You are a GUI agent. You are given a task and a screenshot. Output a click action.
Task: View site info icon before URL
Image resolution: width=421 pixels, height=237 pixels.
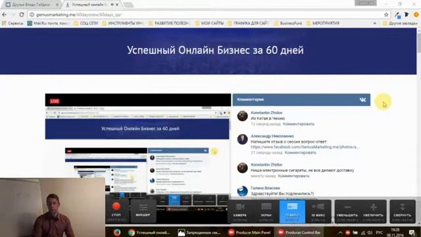tap(32, 14)
